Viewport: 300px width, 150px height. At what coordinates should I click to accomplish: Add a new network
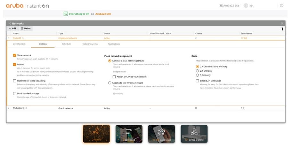click(12, 28)
